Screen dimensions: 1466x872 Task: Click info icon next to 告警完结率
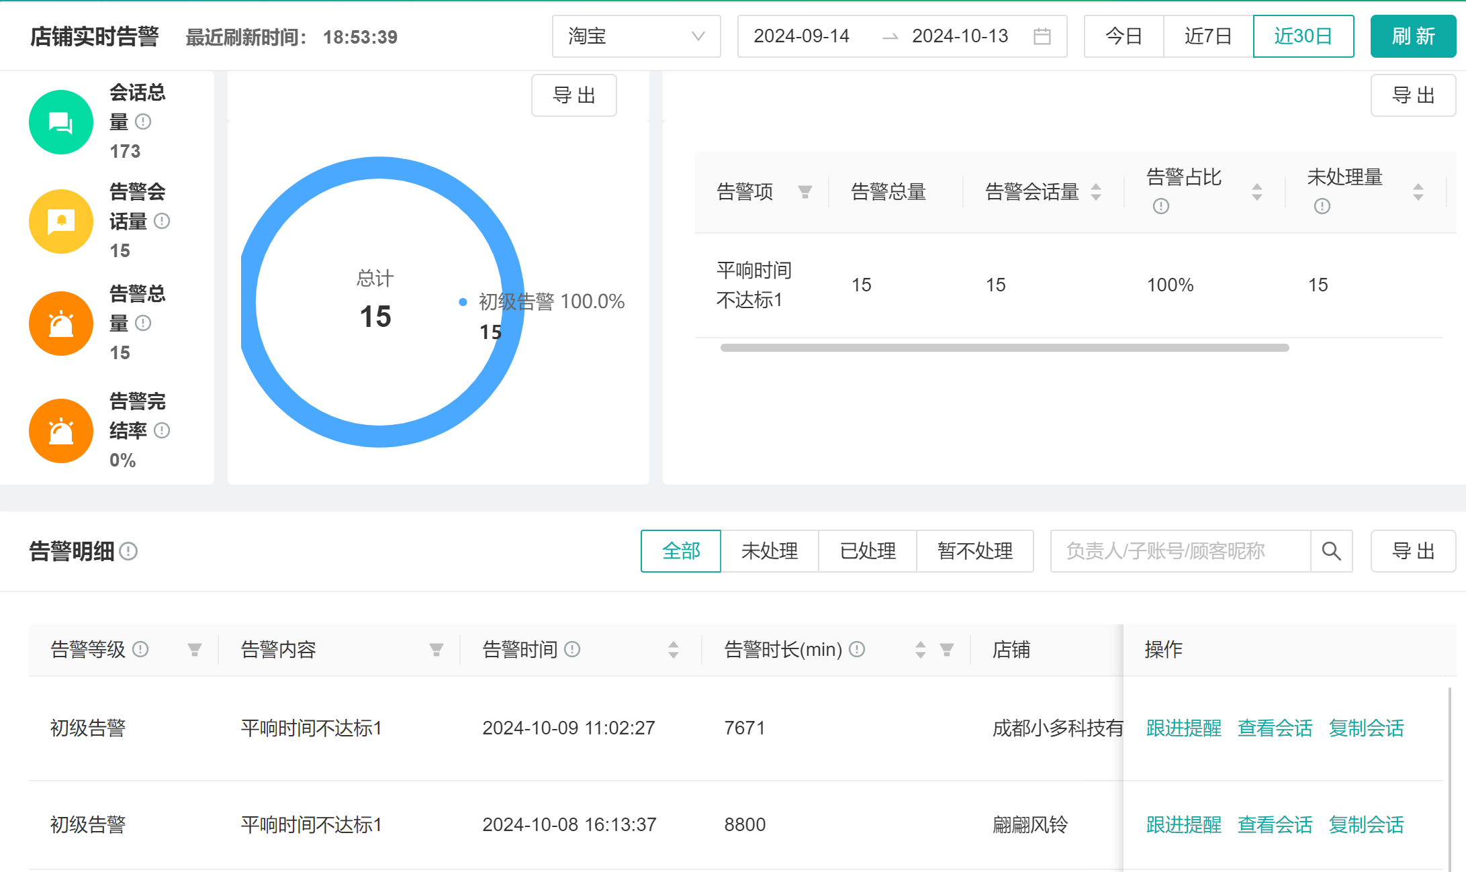click(162, 430)
